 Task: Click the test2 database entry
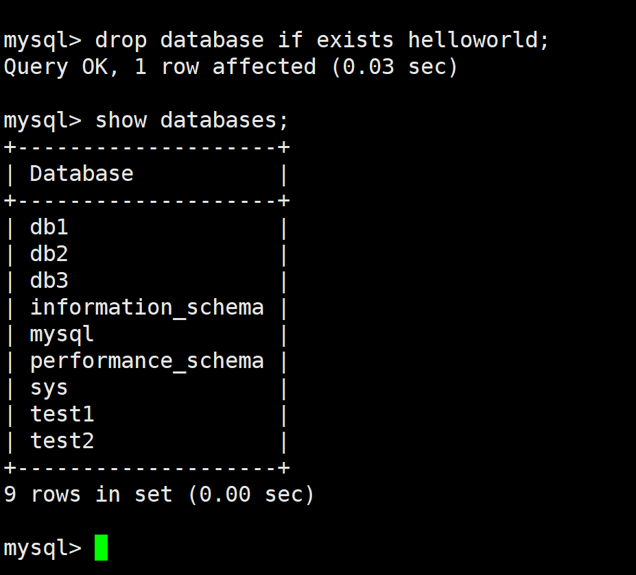coord(62,441)
